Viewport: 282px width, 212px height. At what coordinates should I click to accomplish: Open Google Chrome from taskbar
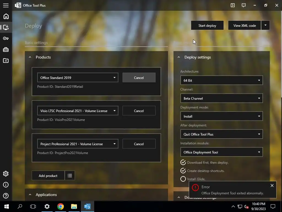pyautogui.click(x=61, y=206)
